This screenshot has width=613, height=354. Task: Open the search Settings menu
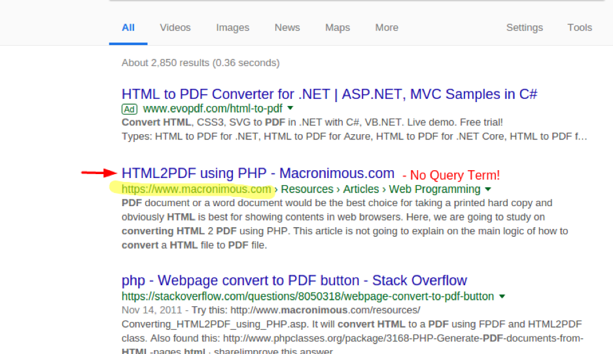(x=524, y=27)
